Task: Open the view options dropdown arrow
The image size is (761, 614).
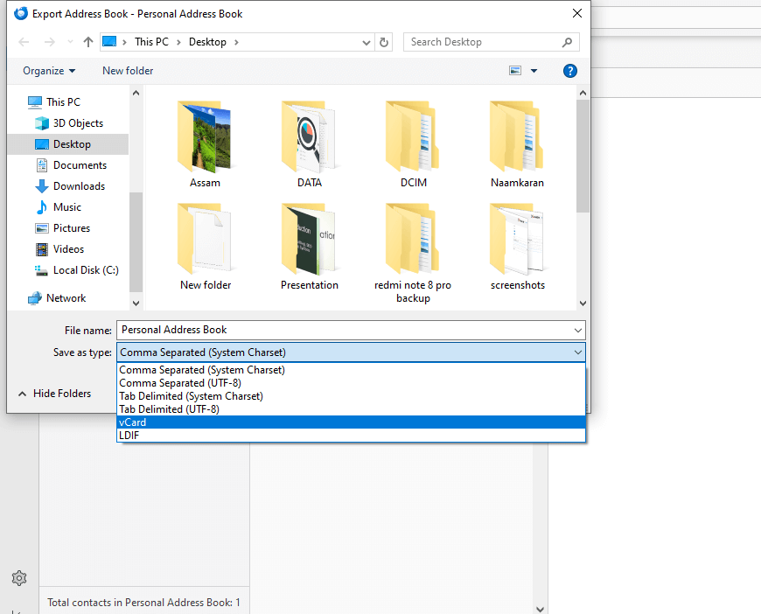Action: [x=534, y=71]
